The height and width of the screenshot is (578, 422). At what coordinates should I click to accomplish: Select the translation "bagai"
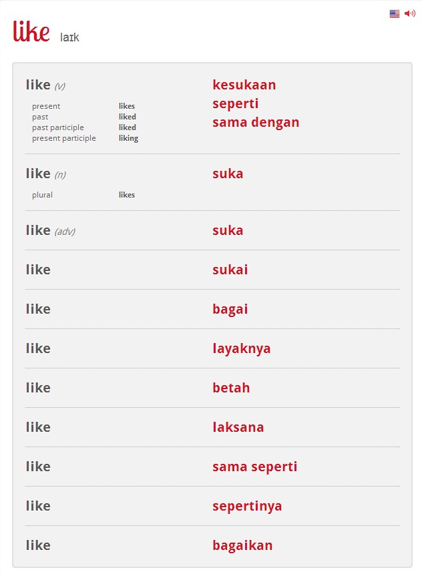pyautogui.click(x=230, y=309)
